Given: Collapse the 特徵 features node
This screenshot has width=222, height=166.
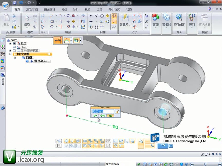Looking at the screenshot, I should point(15,58).
